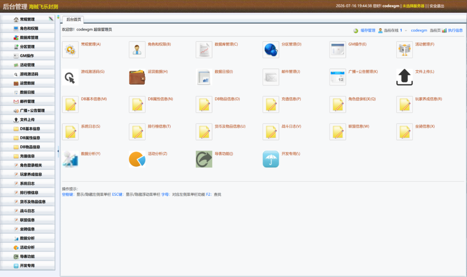The height and width of the screenshot is (277, 467).
Task: Open the 数据分析(Y) chart icon
Action: [x=70, y=159]
